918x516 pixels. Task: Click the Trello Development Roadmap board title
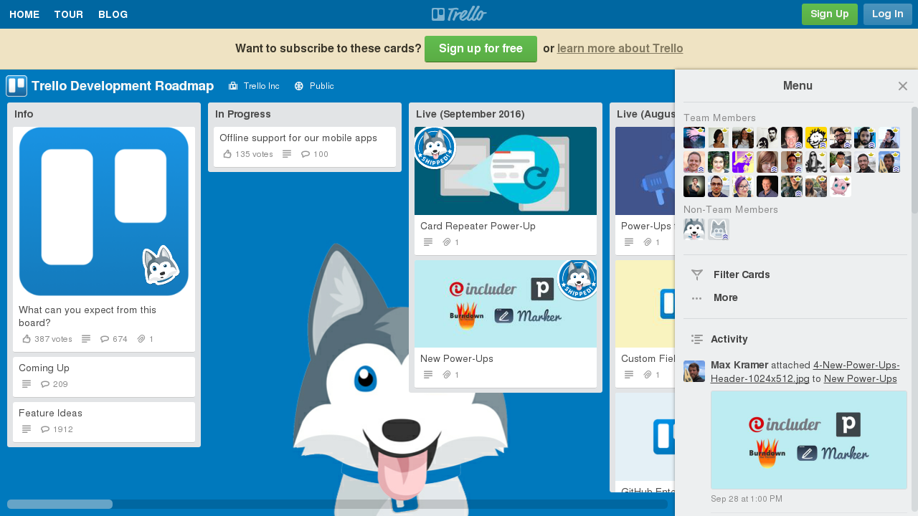(x=123, y=86)
